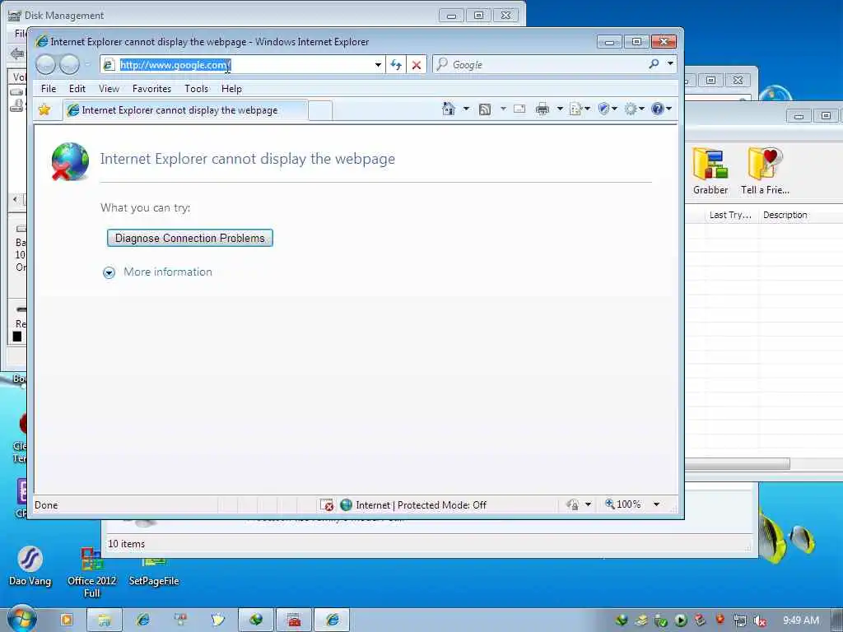Expand the address bar history dropdown
This screenshot has width=843, height=632.
(x=378, y=65)
